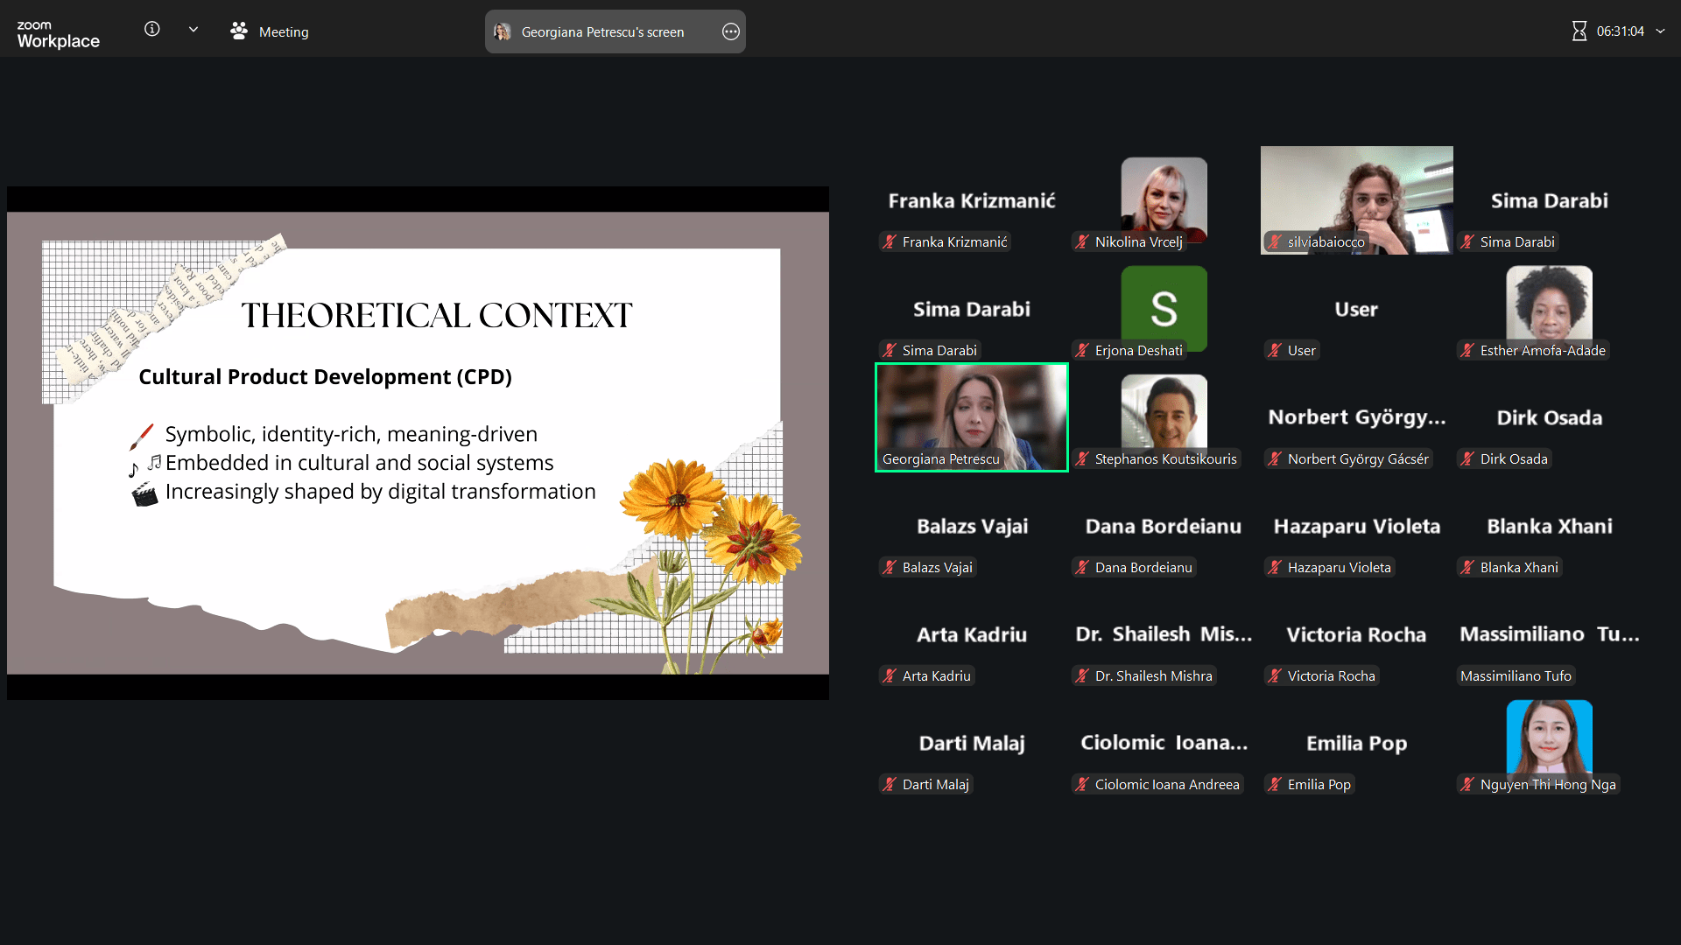Click muted mic icon beside Nikolina Vrcelj

tap(1082, 242)
